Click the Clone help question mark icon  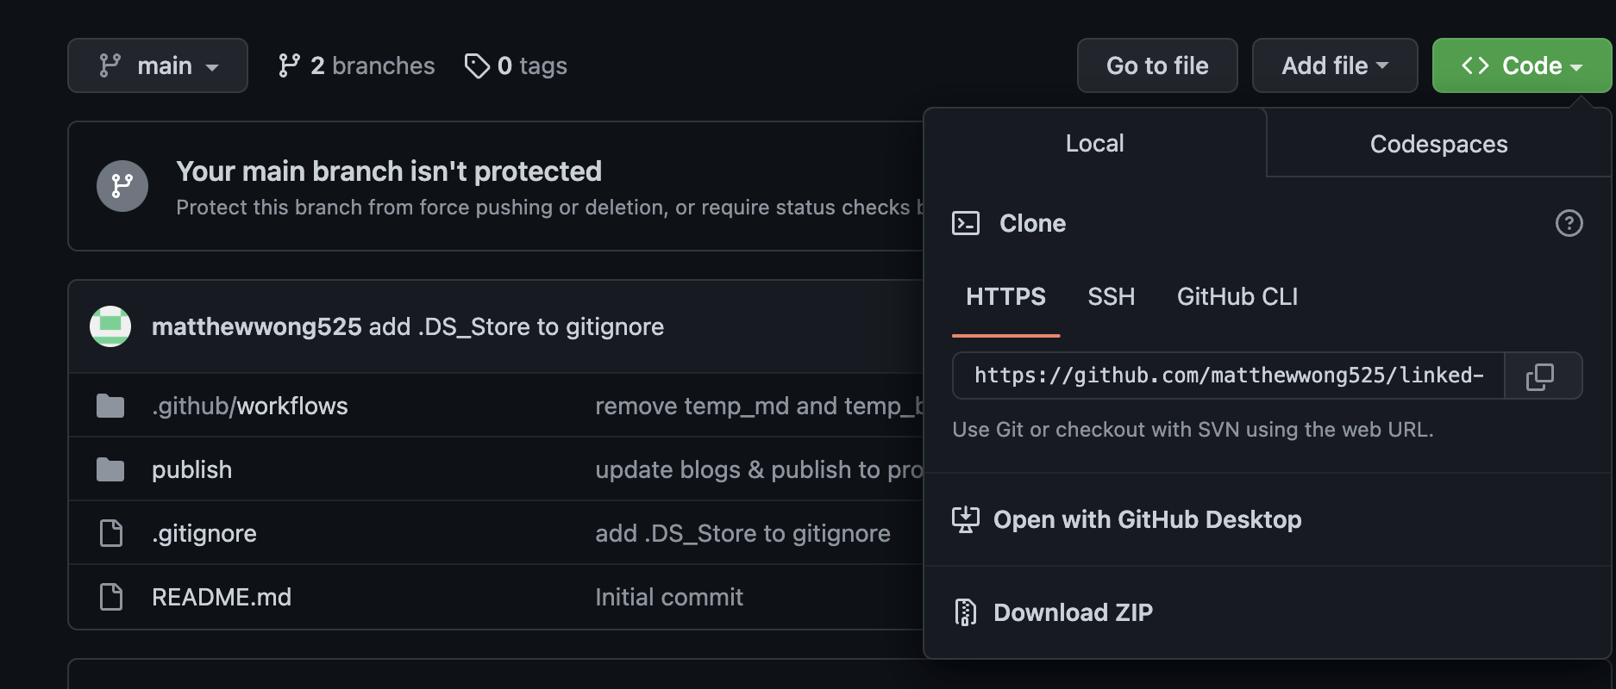1569,223
